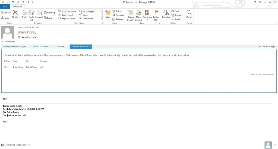The image size is (278, 149).
Task: Click sender contact photo in header
Action: pyautogui.click(x=7, y=33)
